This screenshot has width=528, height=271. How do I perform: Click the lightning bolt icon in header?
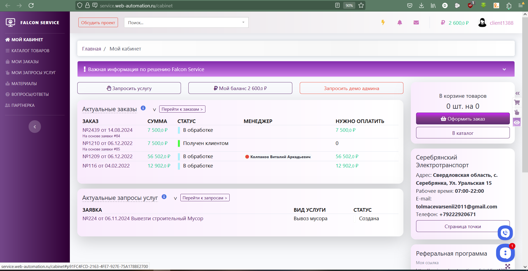(x=383, y=23)
